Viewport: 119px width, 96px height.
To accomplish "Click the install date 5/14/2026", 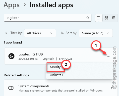I will [x=66, y=59].
